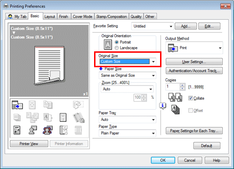
Task: Click the User Settings button
Action: [x=194, y=62]
